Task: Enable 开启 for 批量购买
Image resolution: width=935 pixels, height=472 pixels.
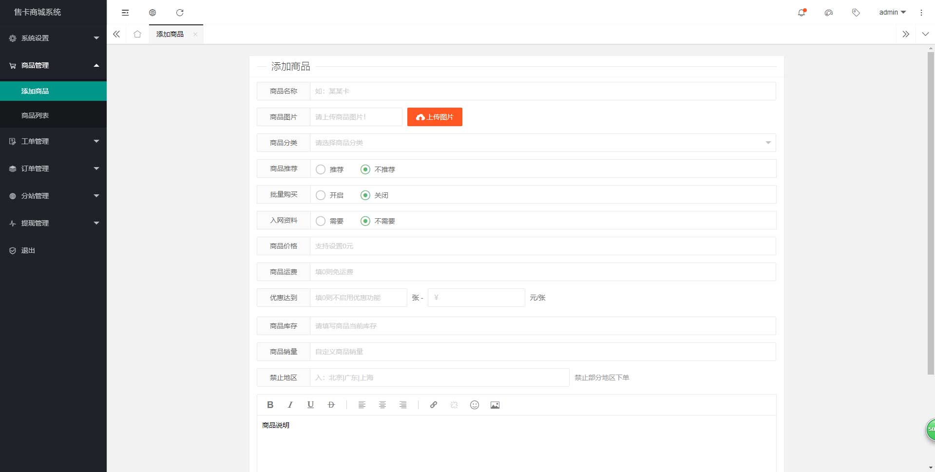Action: pyautogui.click(x=320, y=195)
